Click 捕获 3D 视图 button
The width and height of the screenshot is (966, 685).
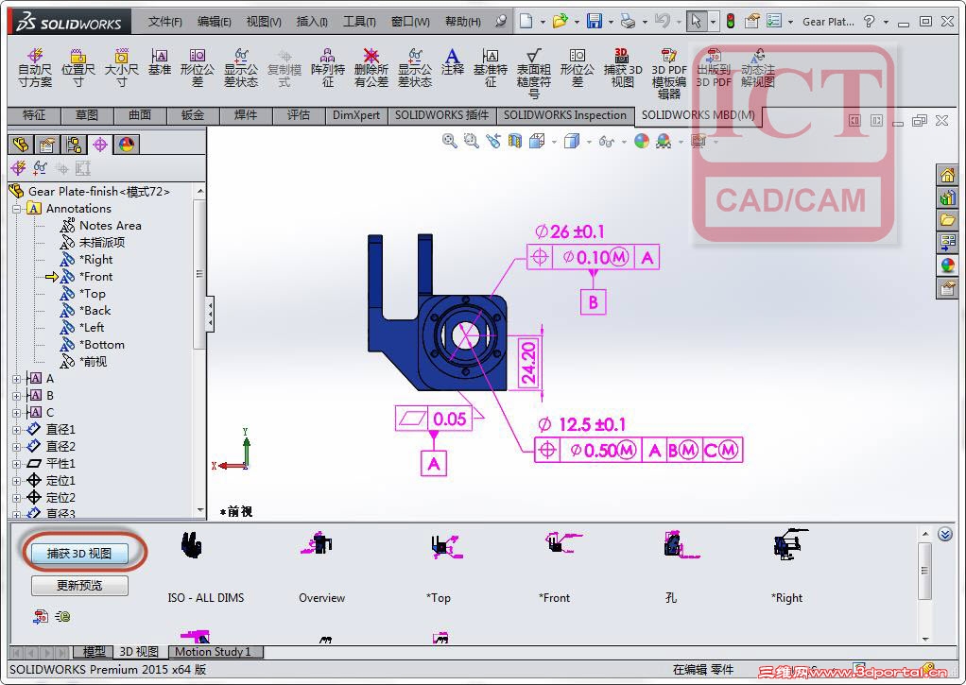(x=79, y=553)
